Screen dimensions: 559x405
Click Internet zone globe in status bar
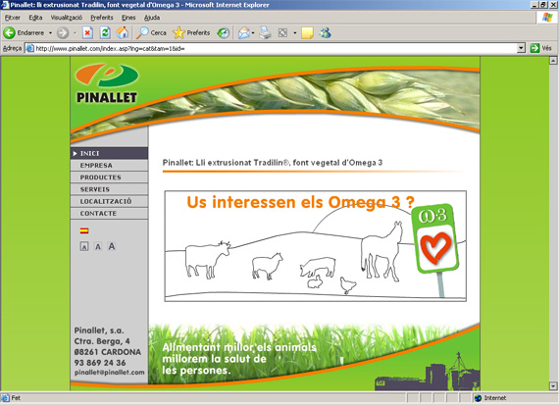[478, 398]
